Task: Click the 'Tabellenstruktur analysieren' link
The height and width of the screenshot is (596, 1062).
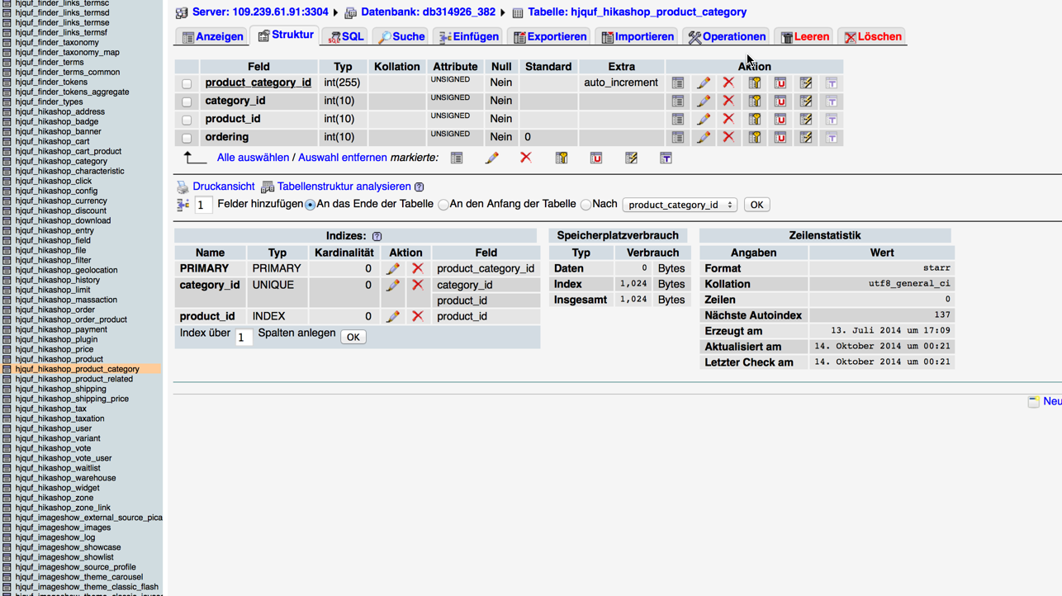Action: (344, 187)
